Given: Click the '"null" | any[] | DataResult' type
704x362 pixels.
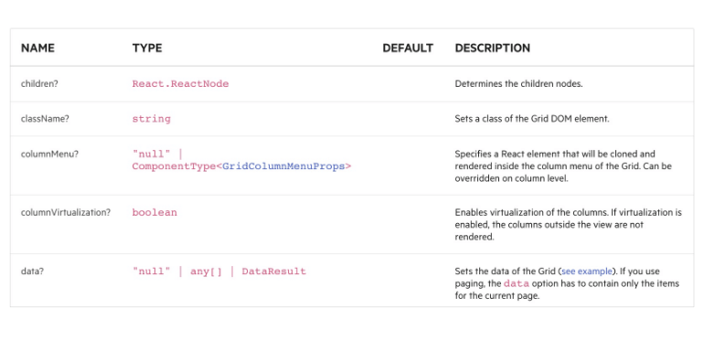Looking at the screenshot, I should pos(219,271).
